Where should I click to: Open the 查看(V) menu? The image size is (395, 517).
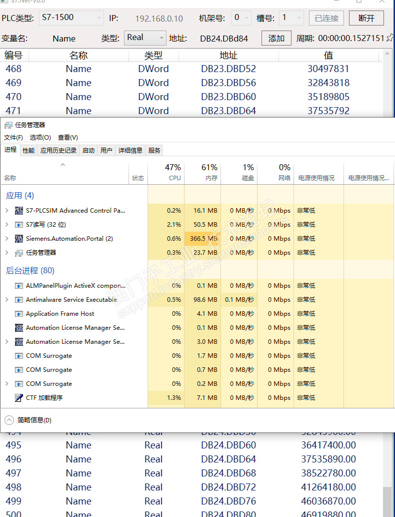point(68,138)
